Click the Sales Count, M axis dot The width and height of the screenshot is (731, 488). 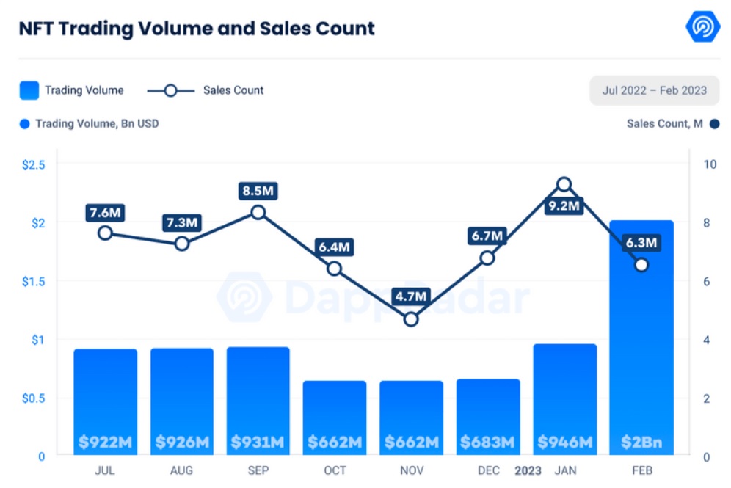coord(714,124)
